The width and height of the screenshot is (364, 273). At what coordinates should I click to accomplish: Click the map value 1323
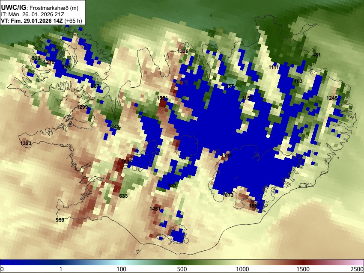[x=26, y=143]
